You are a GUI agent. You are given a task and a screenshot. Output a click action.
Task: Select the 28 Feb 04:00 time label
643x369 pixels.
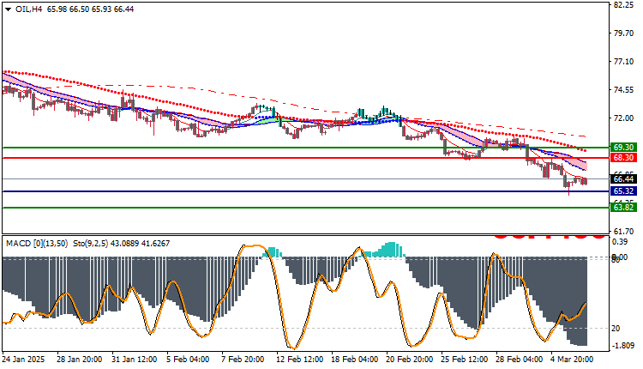pyautogui.click(x=520, y=360)
